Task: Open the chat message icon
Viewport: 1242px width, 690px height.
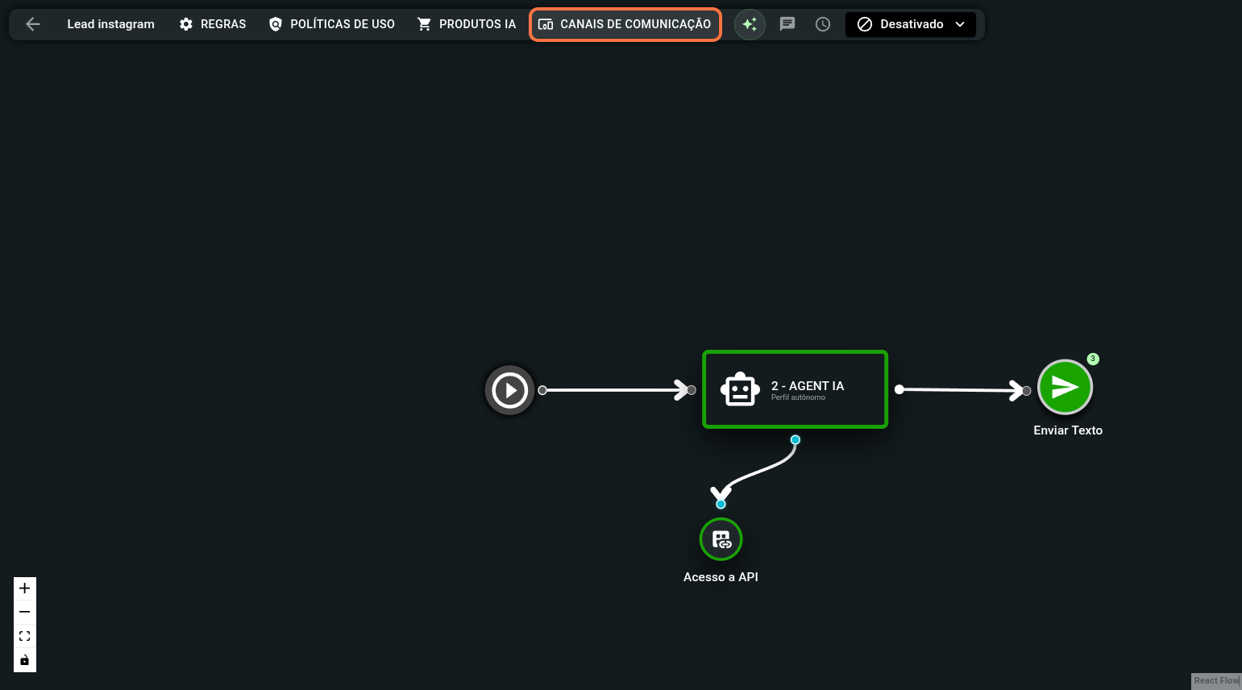Action: click(x=787, y=24)
